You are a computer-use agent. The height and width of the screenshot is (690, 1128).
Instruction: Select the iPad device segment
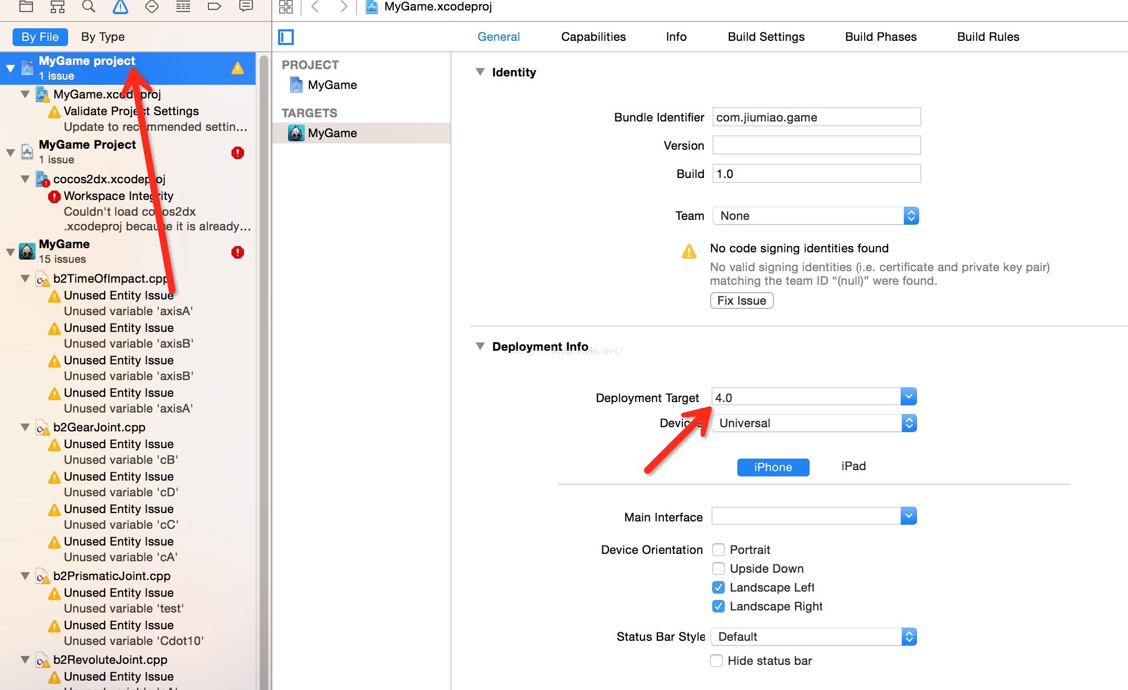854,466
